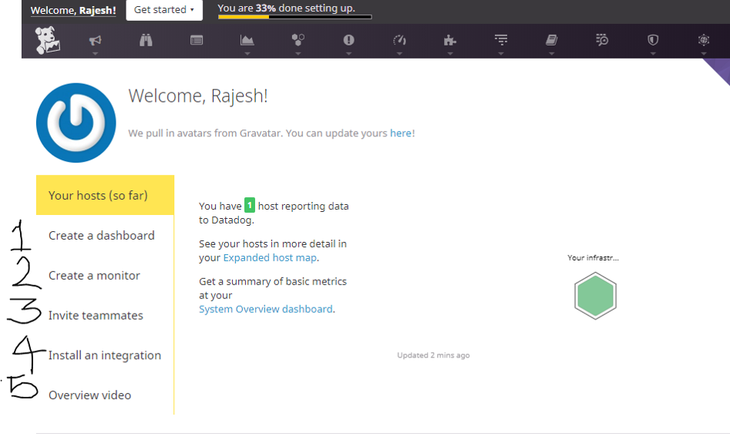Open the Infrastructure hexagons icon

pyautogui.click(x=298, y=41)
